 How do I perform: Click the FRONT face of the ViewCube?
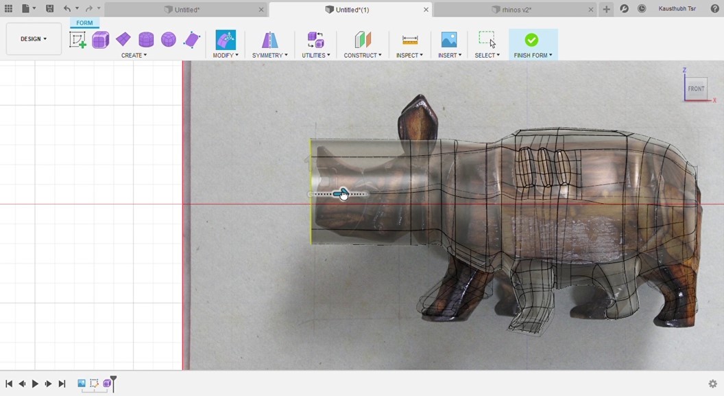696,89
